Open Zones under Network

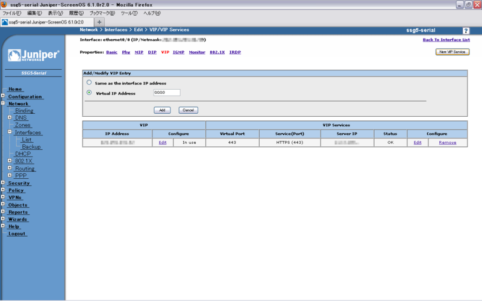23,125
